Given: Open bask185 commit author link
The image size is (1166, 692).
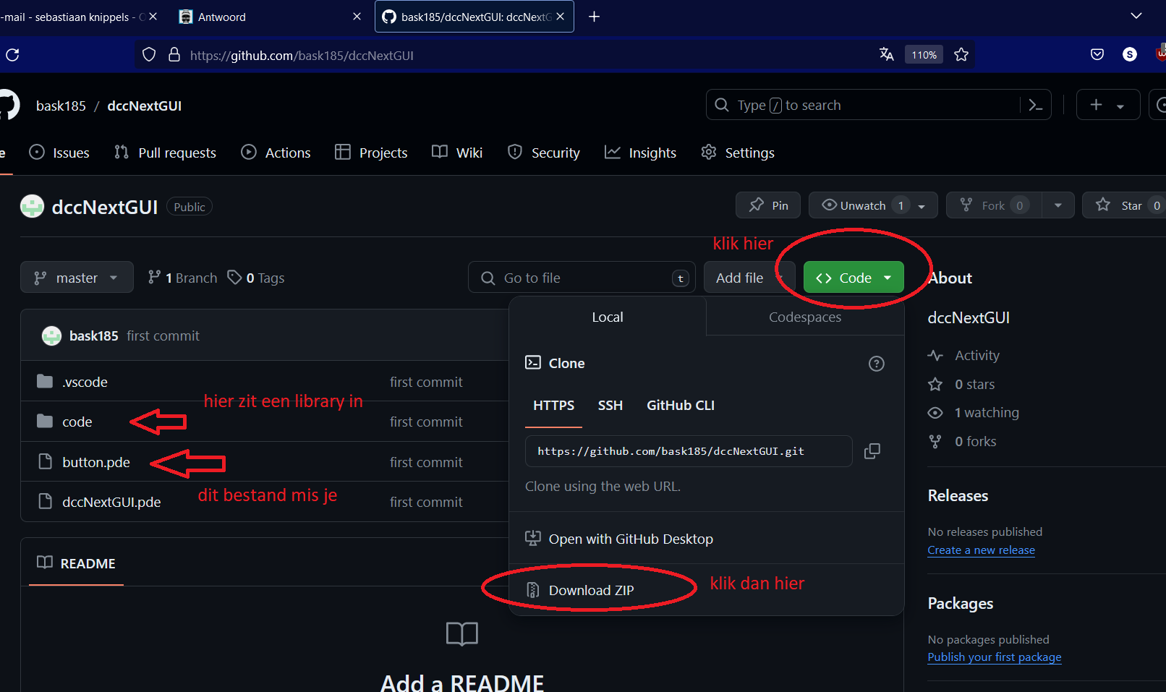Looking at the screenshot, I should pyautogui.click(x=94, y=336).
